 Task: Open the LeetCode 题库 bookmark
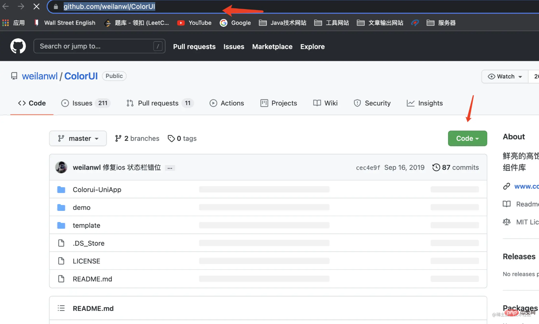(137, 23)
